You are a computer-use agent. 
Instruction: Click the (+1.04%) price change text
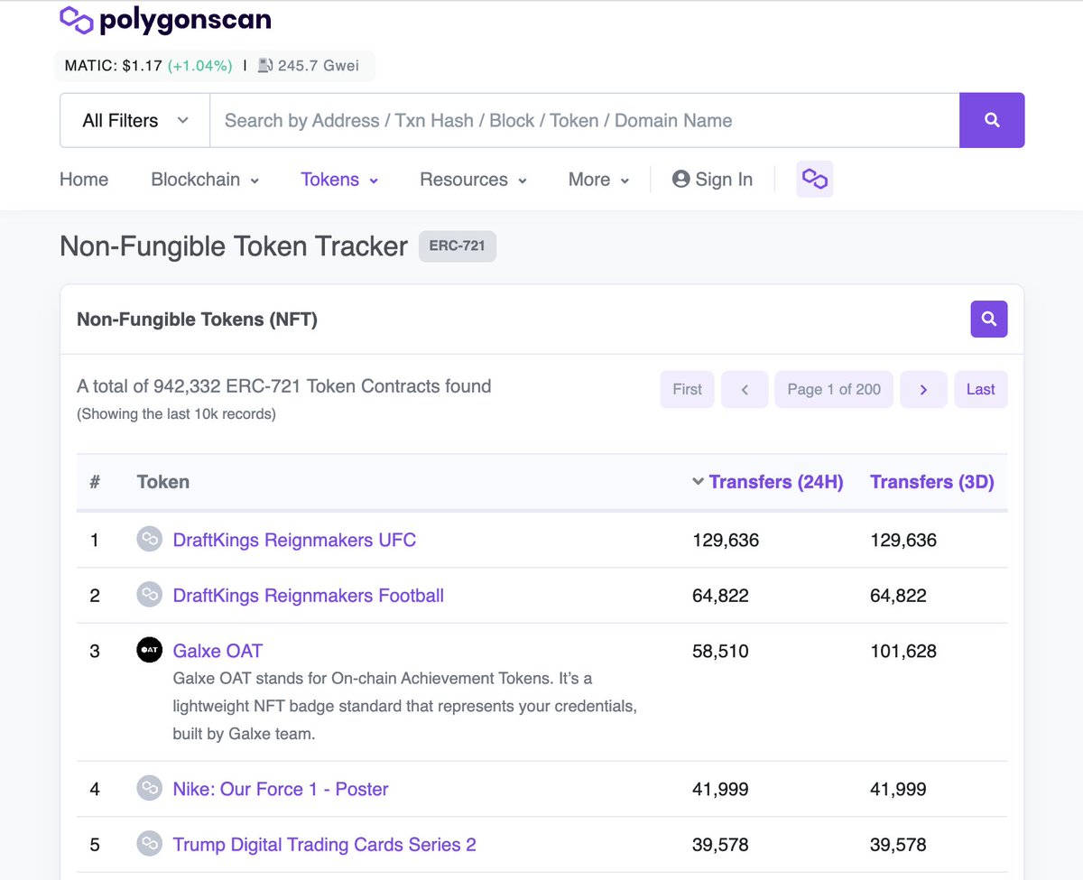tap(199, 66)
